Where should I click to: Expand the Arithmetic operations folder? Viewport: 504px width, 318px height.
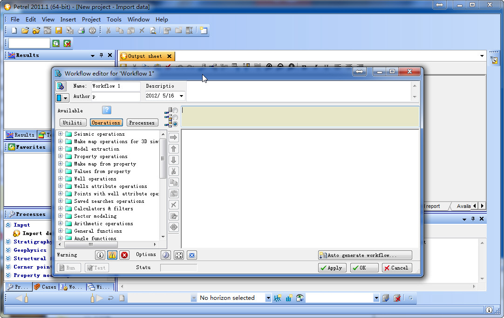[x=60, y=223]
